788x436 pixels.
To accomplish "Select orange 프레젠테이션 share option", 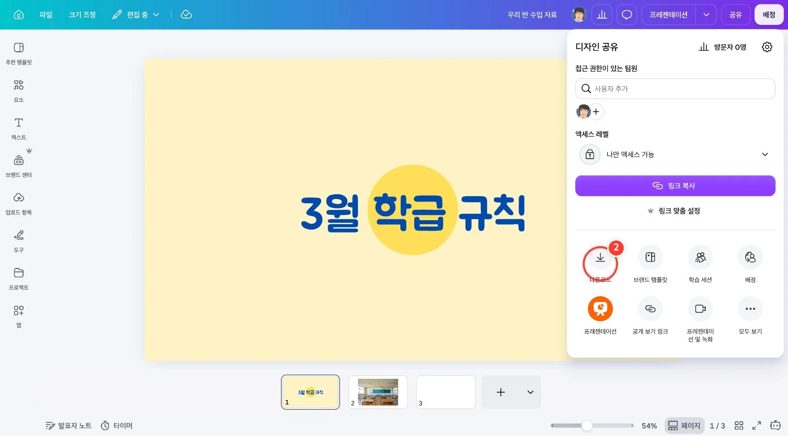I will (x=600, y=315).
